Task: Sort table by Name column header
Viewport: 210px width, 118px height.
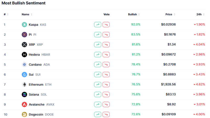Action: (x=27, y=14)
